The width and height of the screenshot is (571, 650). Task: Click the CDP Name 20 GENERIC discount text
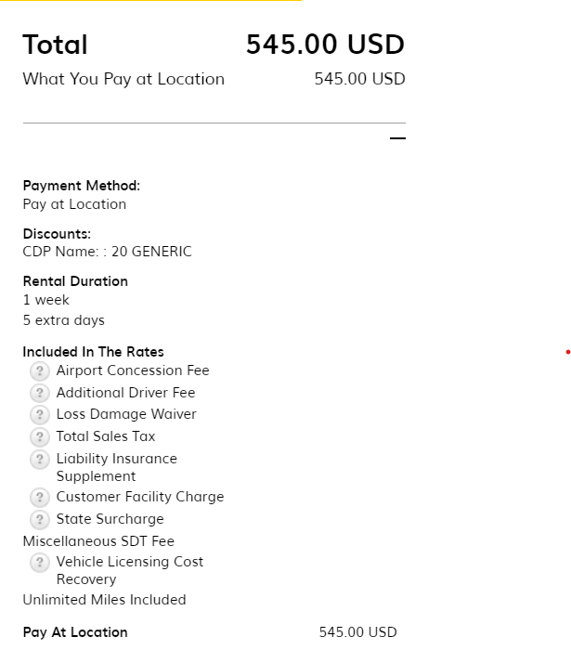coord(107,252)
